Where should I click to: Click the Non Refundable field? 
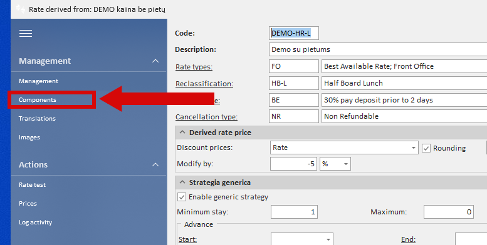point(404,116)
